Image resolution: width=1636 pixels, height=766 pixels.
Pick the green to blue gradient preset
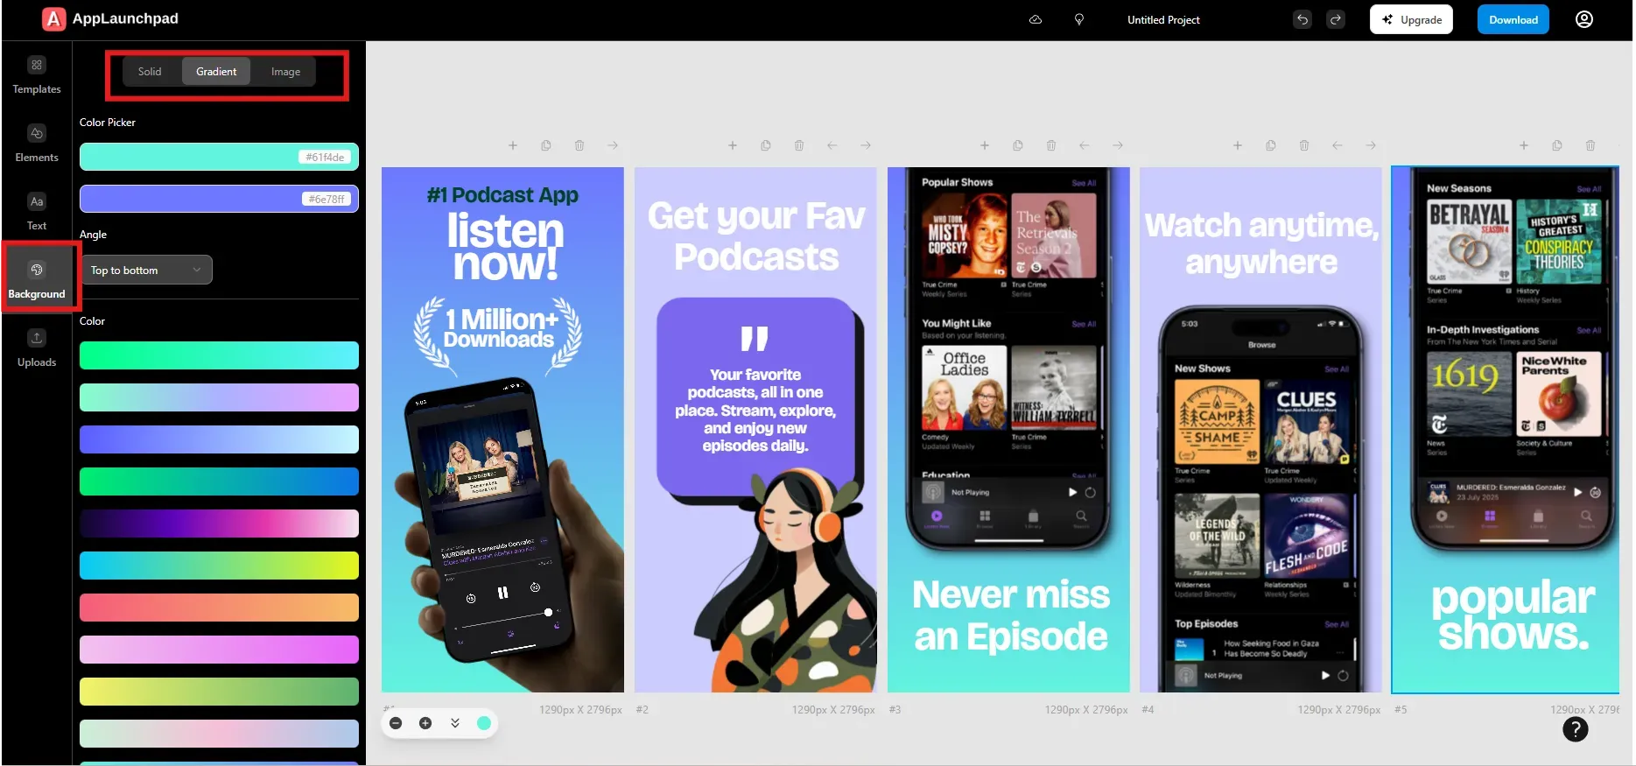(x=219, y=481)
